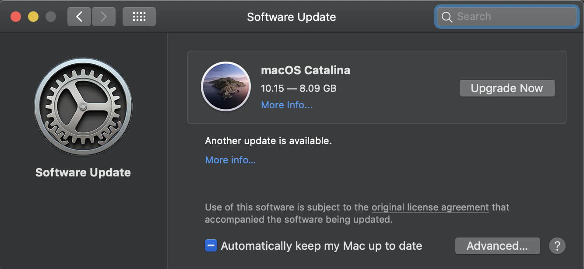Open More Info... under macOS Catalina
Viewport: 584px width, 269px height.
click(287, 105)
